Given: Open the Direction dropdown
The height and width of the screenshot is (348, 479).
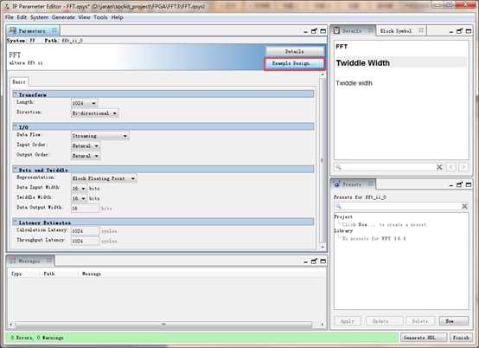Looking at the screenshot, I should coord(95,113).
